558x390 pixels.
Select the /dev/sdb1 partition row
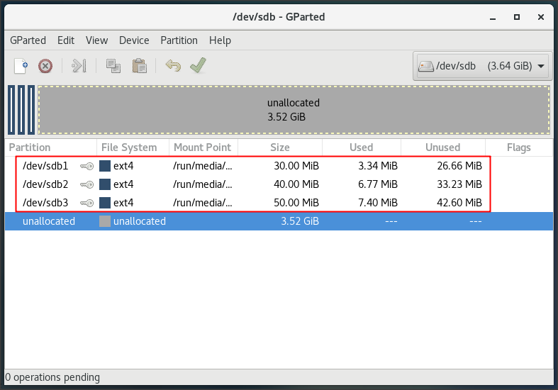tap(279, 166)
